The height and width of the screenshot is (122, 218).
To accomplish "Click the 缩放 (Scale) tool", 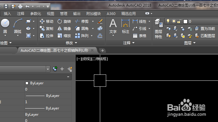I will [x=64, y=36].
